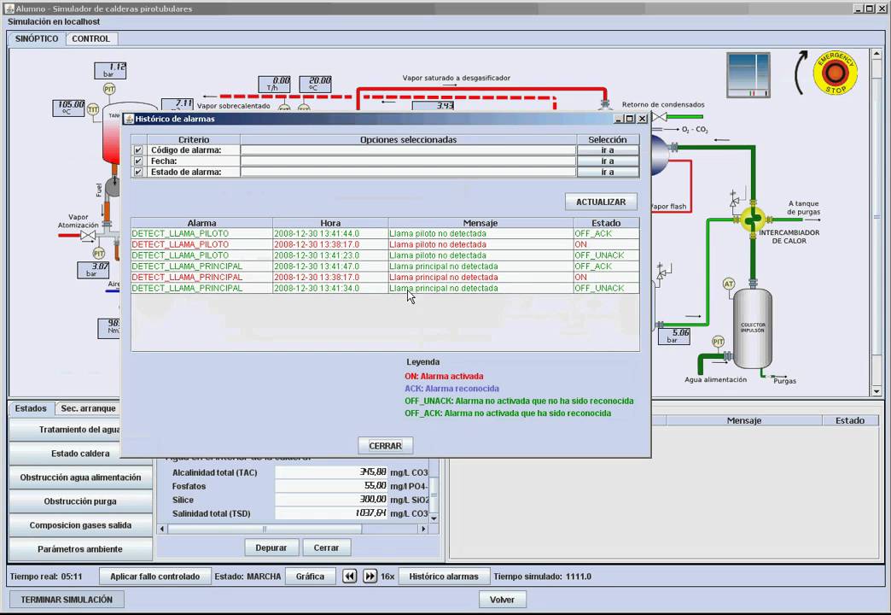Click the Salinidad total value field
The image size is (891, 615).
pos(331,513)
